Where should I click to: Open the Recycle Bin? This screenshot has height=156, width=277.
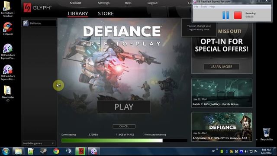[267, 134]
